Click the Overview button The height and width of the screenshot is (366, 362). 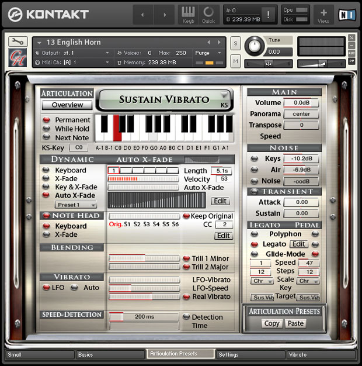click(x=67, y=105)
